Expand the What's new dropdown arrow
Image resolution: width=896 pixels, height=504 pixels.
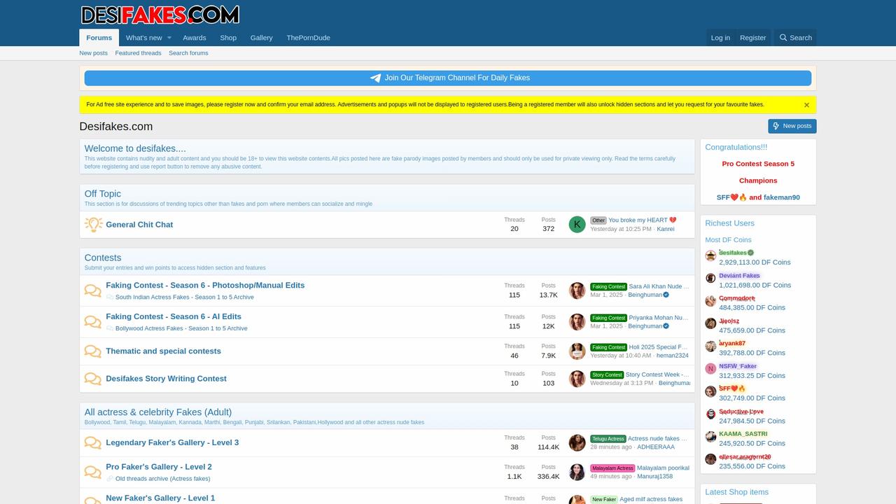[x=169, y=38]
